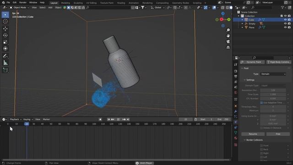
Task: Open the Render properties tab
Action: coord(236,71)
